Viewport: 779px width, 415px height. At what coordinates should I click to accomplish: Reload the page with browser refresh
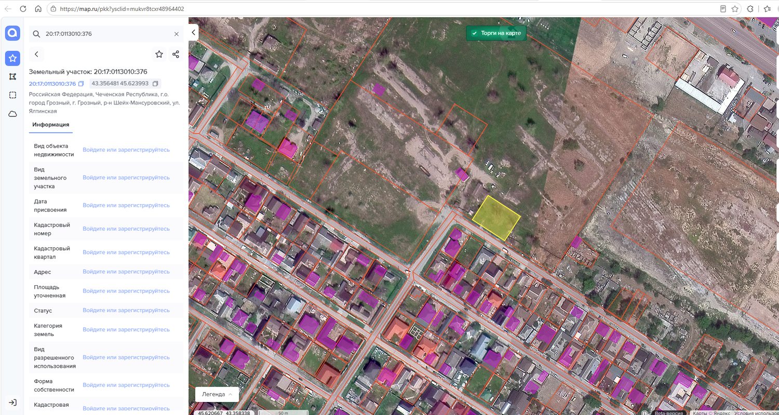pyautogui.click(x=23, y=9)
